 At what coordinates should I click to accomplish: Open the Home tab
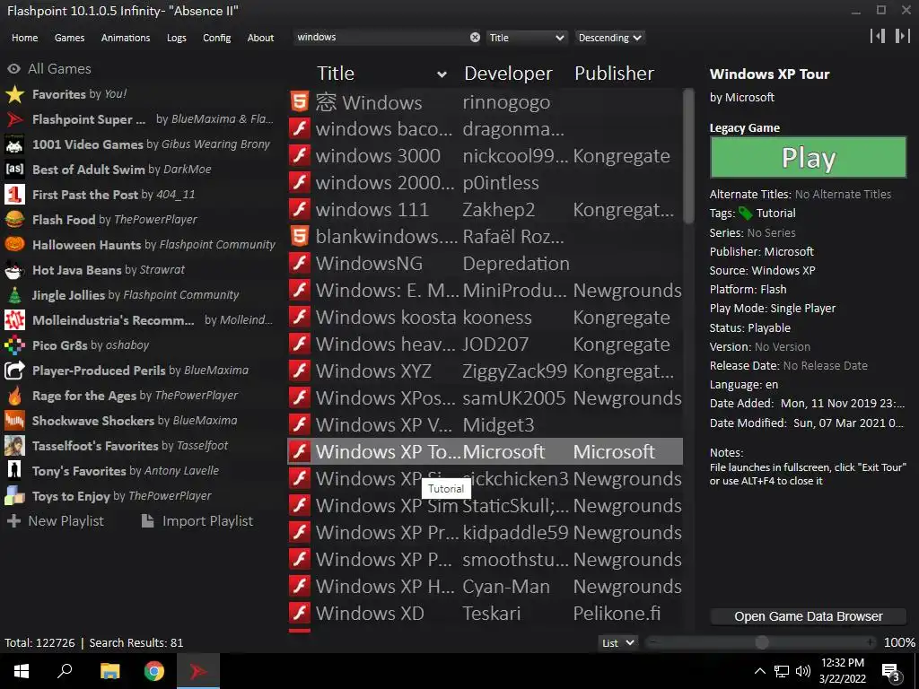coord(24,38)
